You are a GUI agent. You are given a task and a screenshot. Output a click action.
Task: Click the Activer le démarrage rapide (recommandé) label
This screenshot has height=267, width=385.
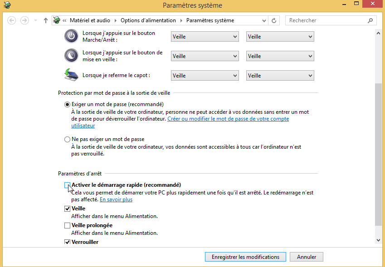pos(126,185)
